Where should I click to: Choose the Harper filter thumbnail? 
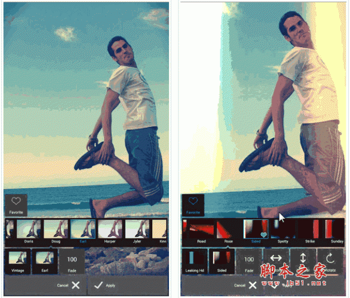point(110,232)
